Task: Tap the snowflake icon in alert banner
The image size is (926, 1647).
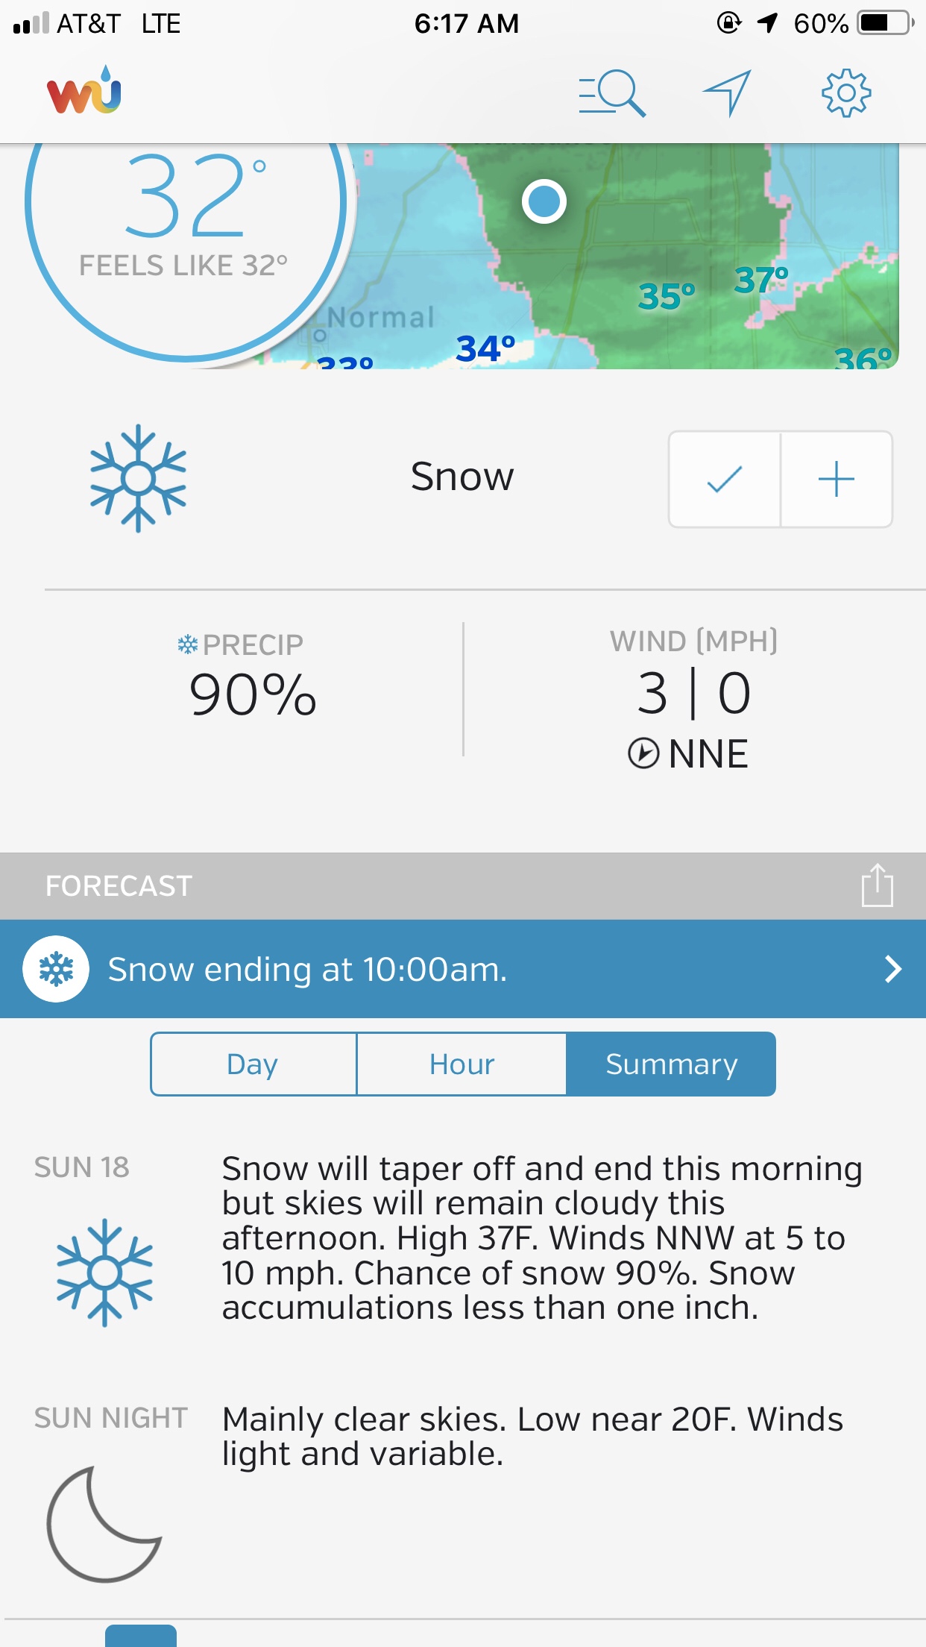Action: click(x=56, y=969)
